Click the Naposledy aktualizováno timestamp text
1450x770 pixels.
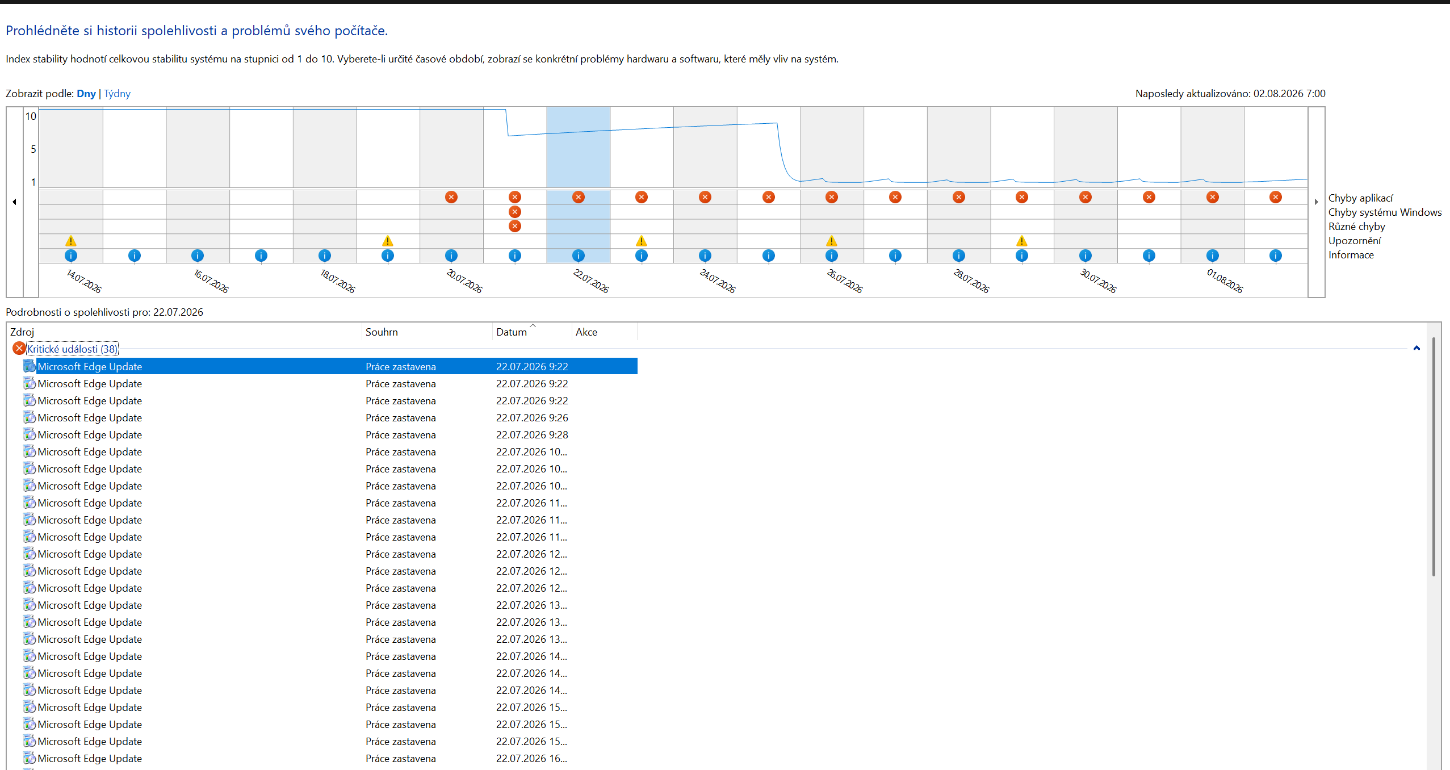(x=1230, y=94)
